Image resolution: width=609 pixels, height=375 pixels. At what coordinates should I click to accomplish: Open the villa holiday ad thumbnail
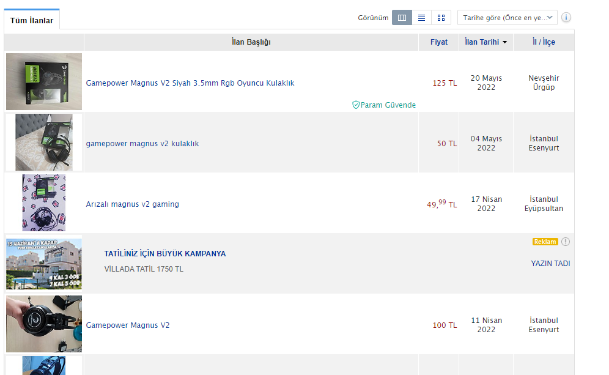[x=44, y=264]
